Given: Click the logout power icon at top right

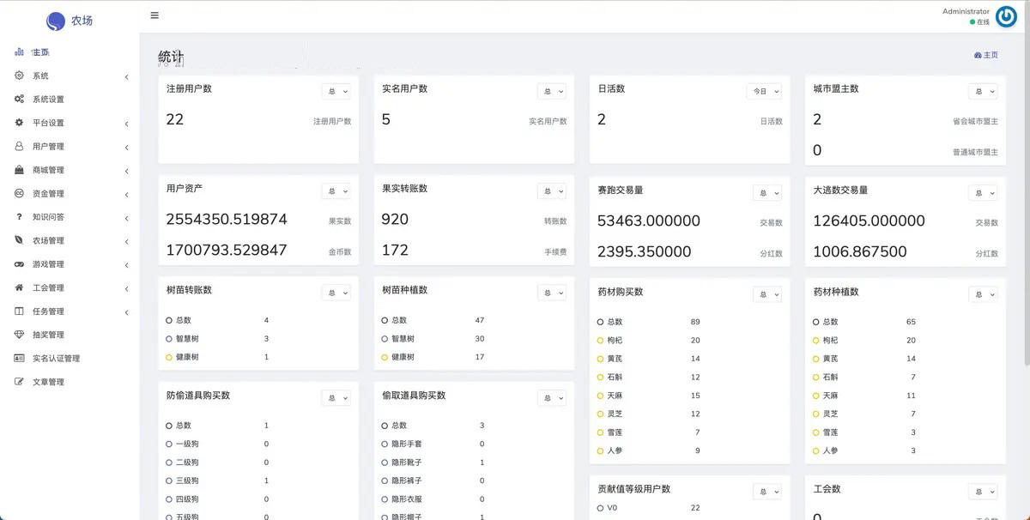Looking at the screenshot, I should (x=1005, y=15).
